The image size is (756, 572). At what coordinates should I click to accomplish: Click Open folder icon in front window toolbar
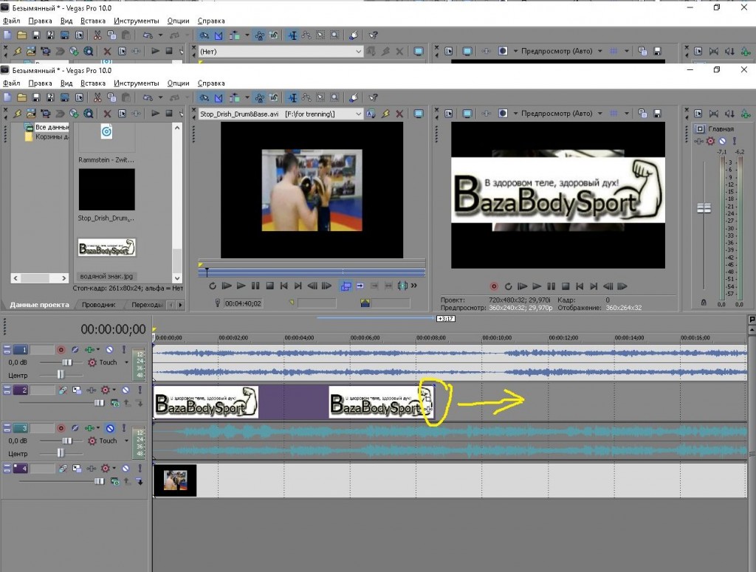pos(21,97)
